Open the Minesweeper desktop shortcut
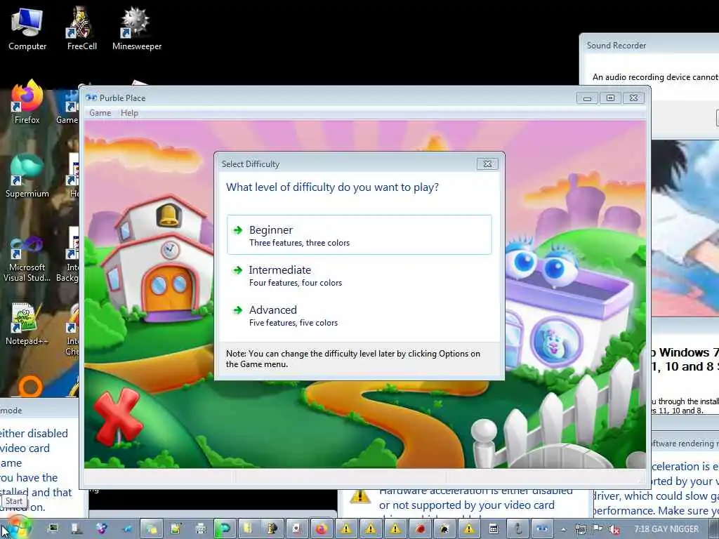The image size is (719, 539). 137,28
